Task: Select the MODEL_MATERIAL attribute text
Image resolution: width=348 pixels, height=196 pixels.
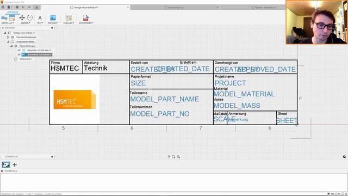Action: click(x=244, y=94)
